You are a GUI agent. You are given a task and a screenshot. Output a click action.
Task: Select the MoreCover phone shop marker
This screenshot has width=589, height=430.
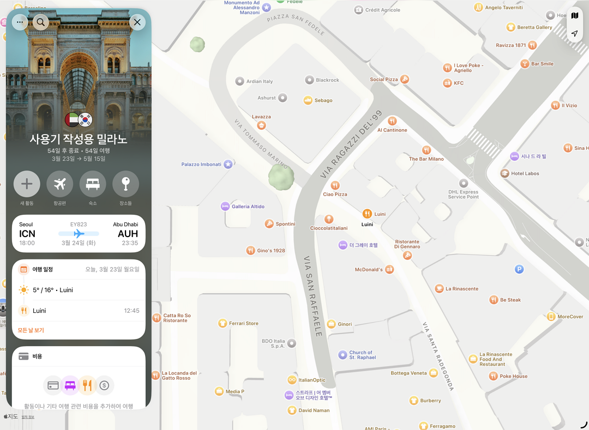click(551, 316)
